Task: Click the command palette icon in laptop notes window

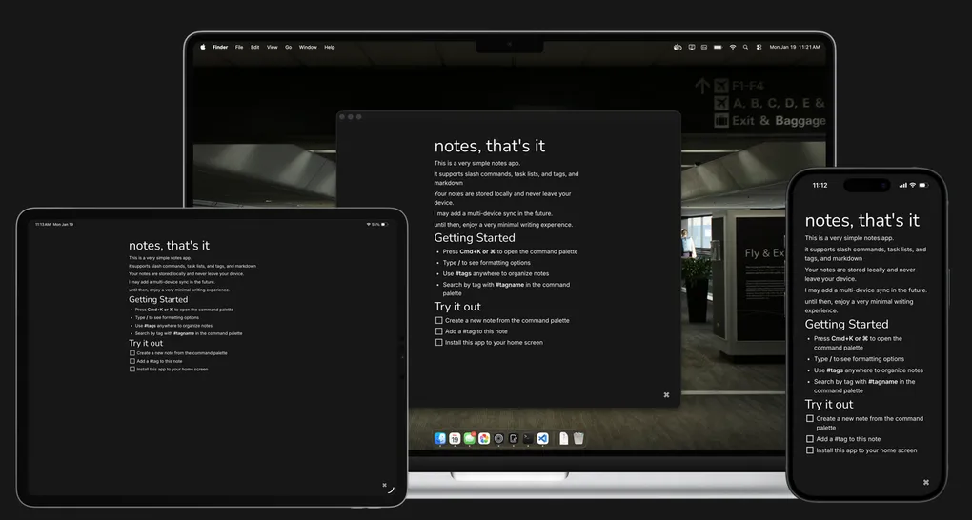Action: coord(666,394)
